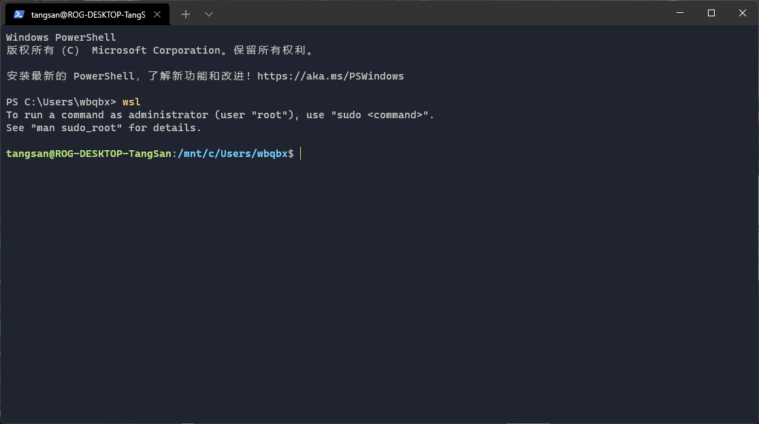Maximize the Windows Terminal window
Screen dimensions: 759x424
pyautogui.click(x=711, y=13)
